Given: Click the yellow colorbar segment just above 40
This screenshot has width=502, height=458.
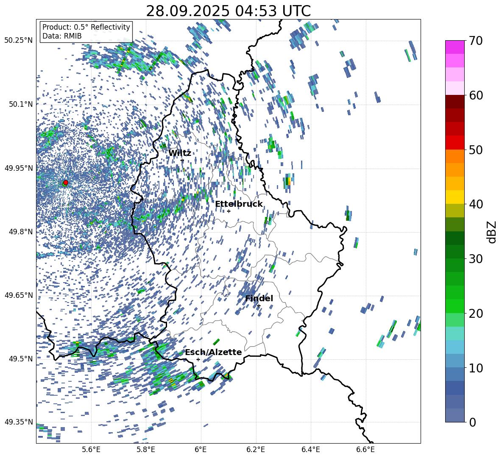Looking at the screenshot, I should (455, 197).
